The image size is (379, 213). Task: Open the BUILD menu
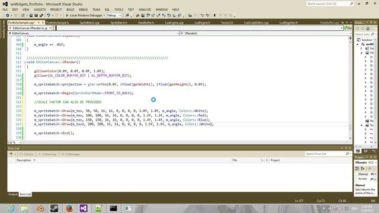(x=70, y=9)
